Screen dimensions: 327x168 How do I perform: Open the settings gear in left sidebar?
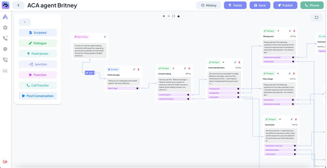pyautogui.click(x=5, y=28)
